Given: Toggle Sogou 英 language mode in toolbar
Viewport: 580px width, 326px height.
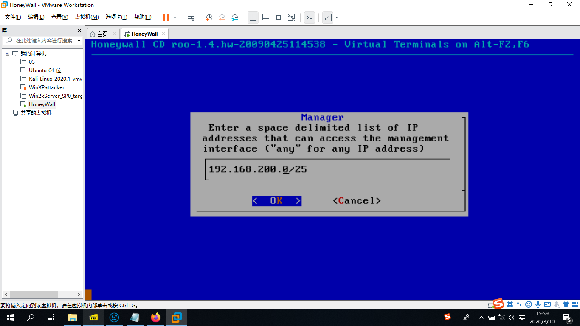Looking at the screenshot, I should pyautogui.click(x=510, y=304).
